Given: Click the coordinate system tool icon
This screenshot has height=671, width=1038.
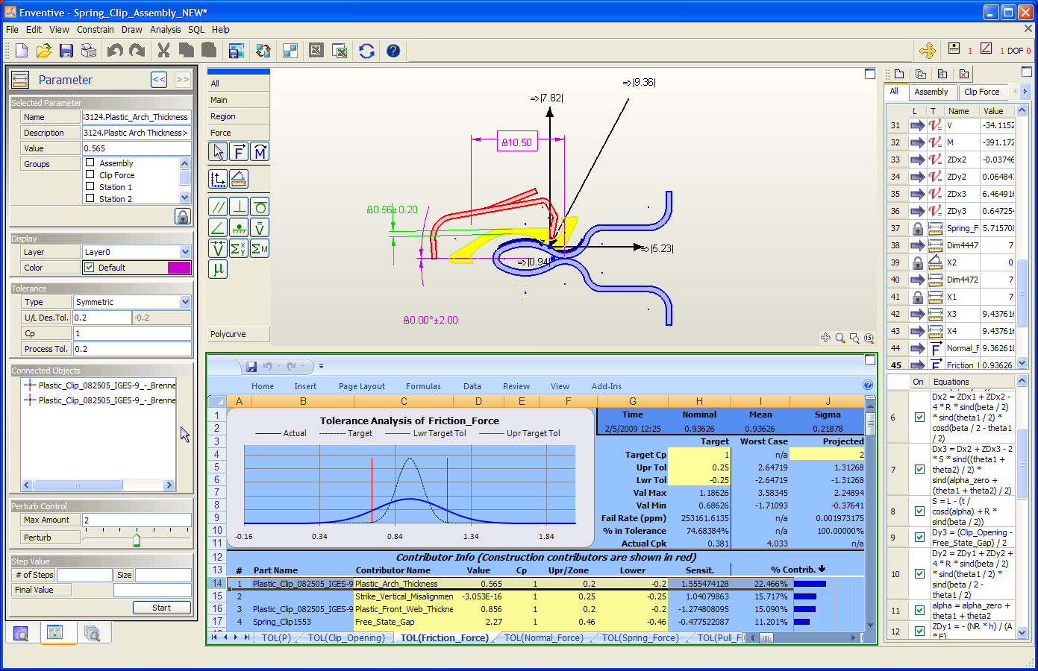Looking at the screenshot, I should [x=218, y=178].
